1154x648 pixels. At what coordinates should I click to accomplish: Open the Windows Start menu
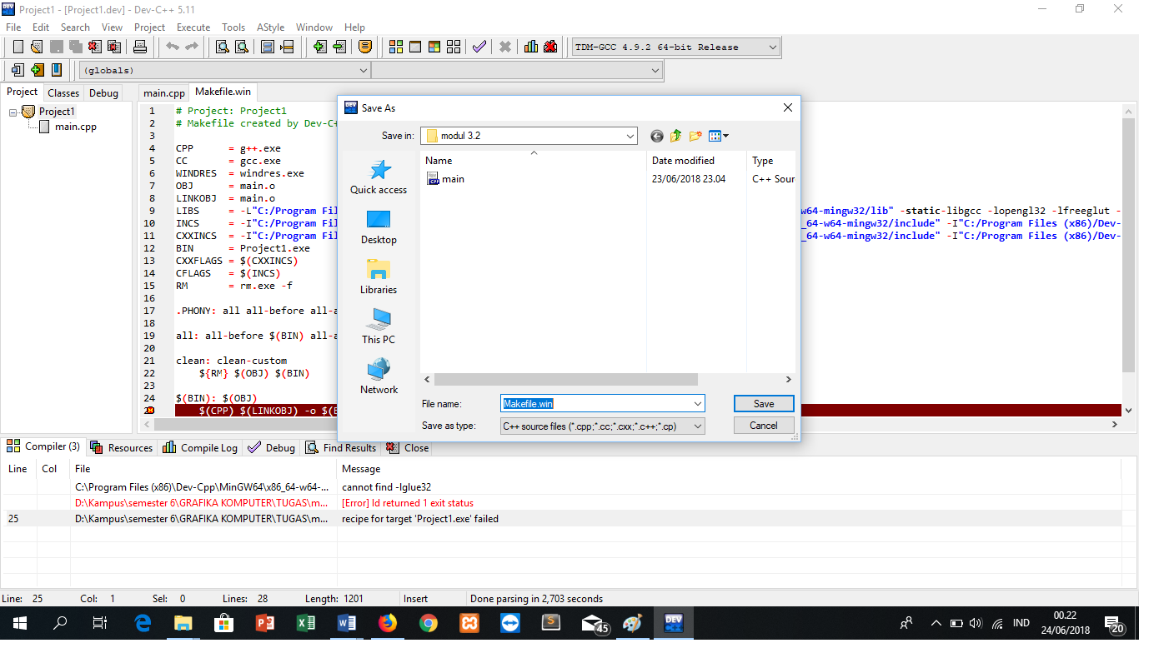pos(19,623)
